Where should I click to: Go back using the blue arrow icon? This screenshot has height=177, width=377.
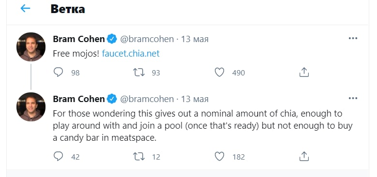[x=25, y=9]
